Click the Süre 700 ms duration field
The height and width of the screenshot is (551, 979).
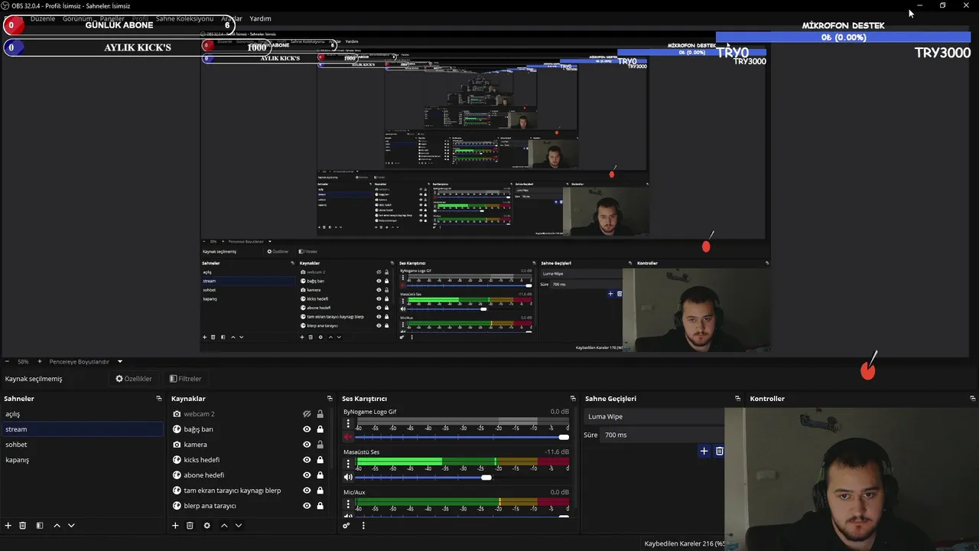click(662, 435)
